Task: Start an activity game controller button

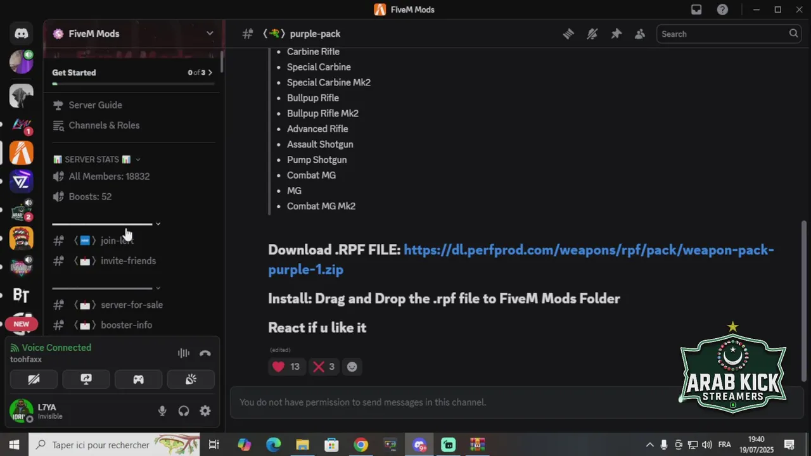Action: click(x=138, y=379)
